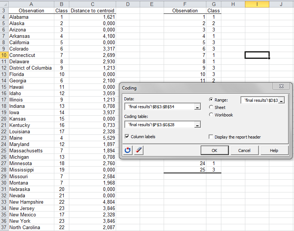Image resolution: width=294 pixels, height=231 pixels.
Task: Click observation 24 in column F
Action: 185,163
